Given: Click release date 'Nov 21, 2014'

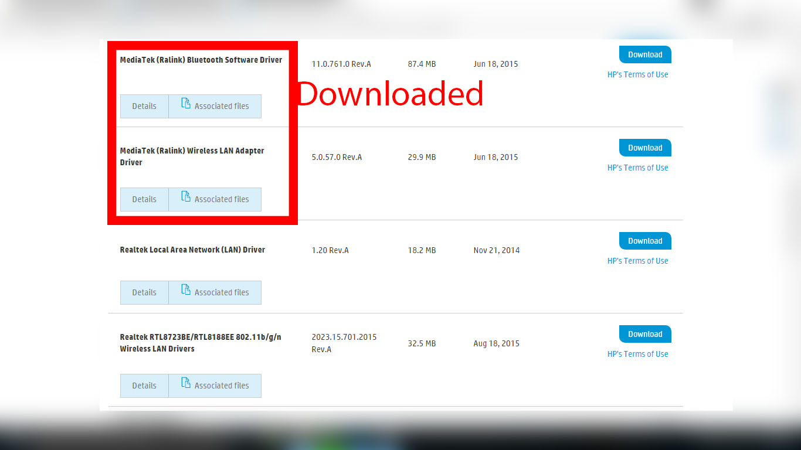Looking at the screenshot, I should pos(497,250).
